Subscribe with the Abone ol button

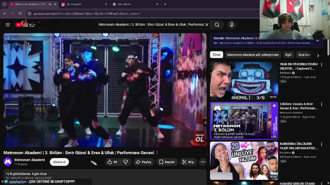pos(59,162)
